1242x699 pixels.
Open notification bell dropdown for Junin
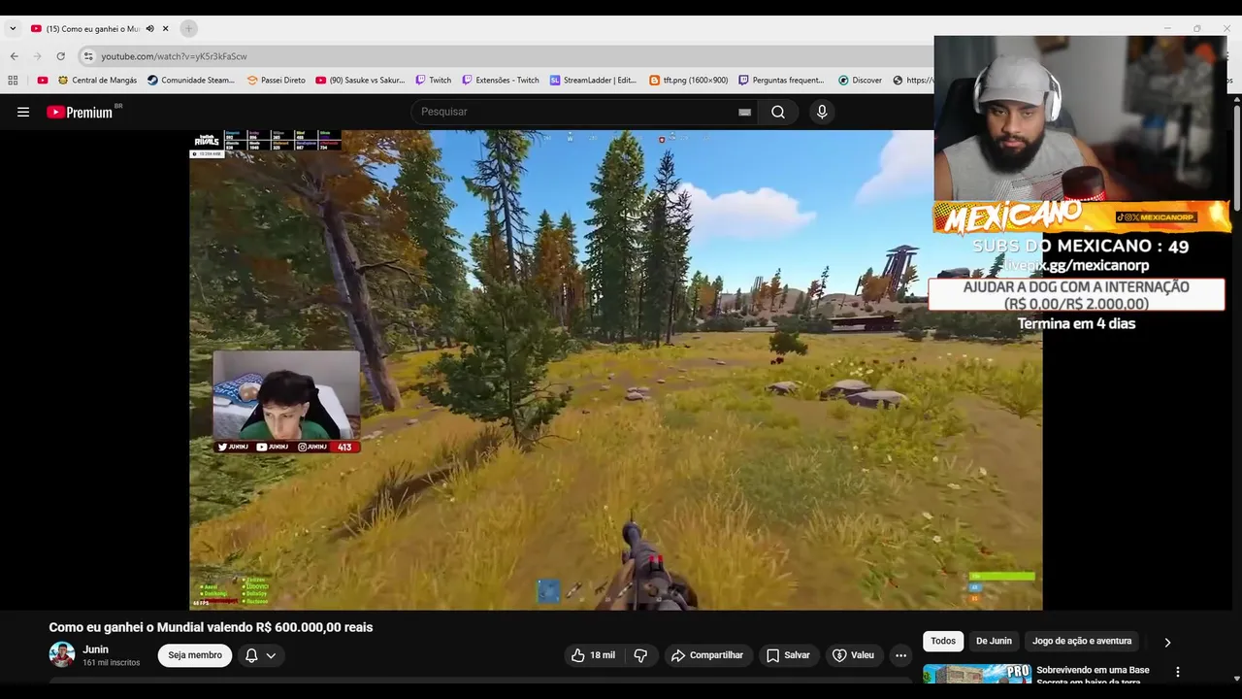[x=260, y=655]
